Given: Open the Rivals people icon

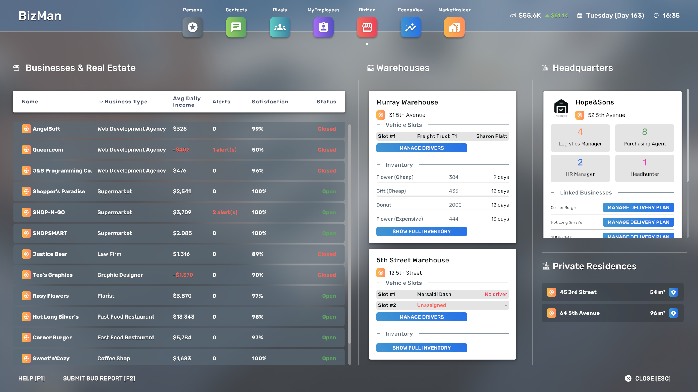Looking at the screenshot, I should tap(280, 27).
